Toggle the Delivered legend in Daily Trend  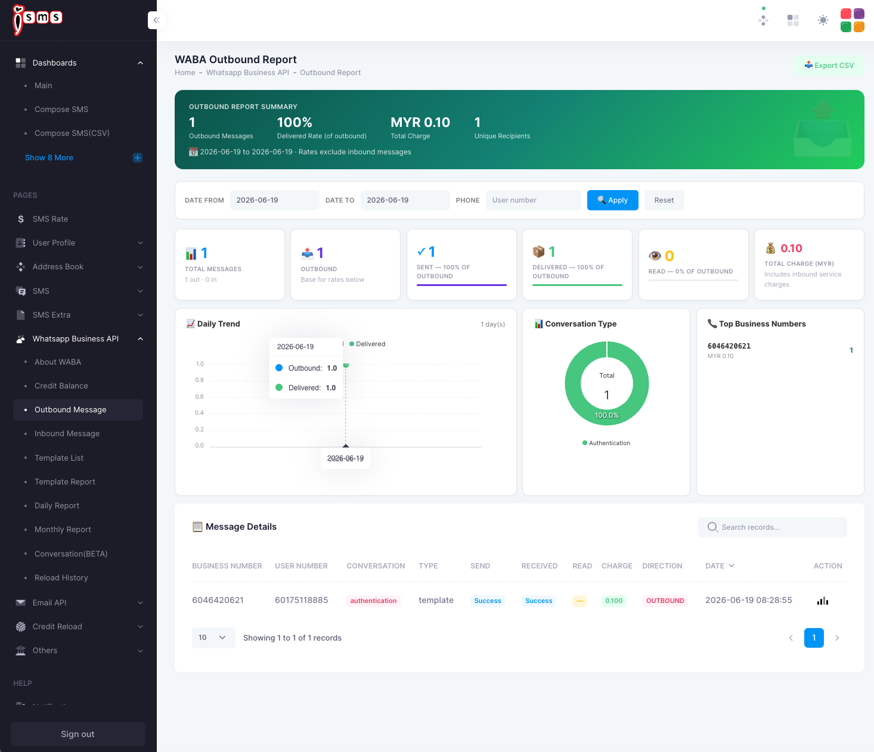367,344
